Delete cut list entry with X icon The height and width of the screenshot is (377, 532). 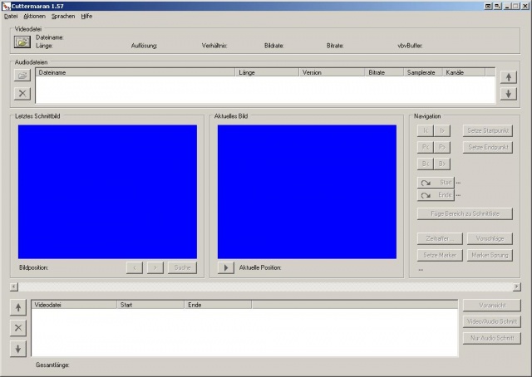(19, 328)
